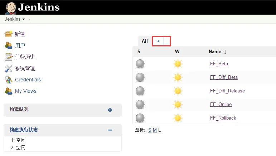Open the FF_Diff_Release job
Viewport: 276px width, 156px height.
tap(227, 91)
